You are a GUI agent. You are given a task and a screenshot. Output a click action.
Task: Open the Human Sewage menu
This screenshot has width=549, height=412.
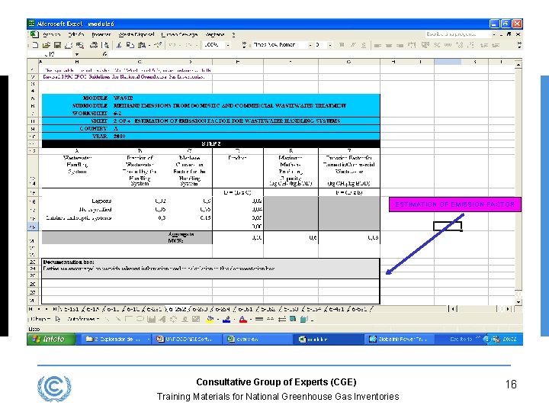click(179, 34)
